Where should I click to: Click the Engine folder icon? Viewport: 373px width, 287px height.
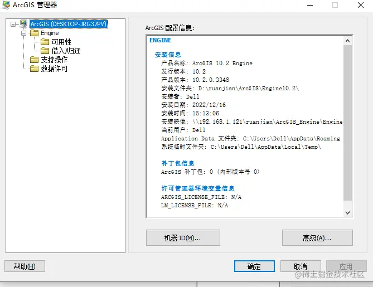tap(34, 33)
